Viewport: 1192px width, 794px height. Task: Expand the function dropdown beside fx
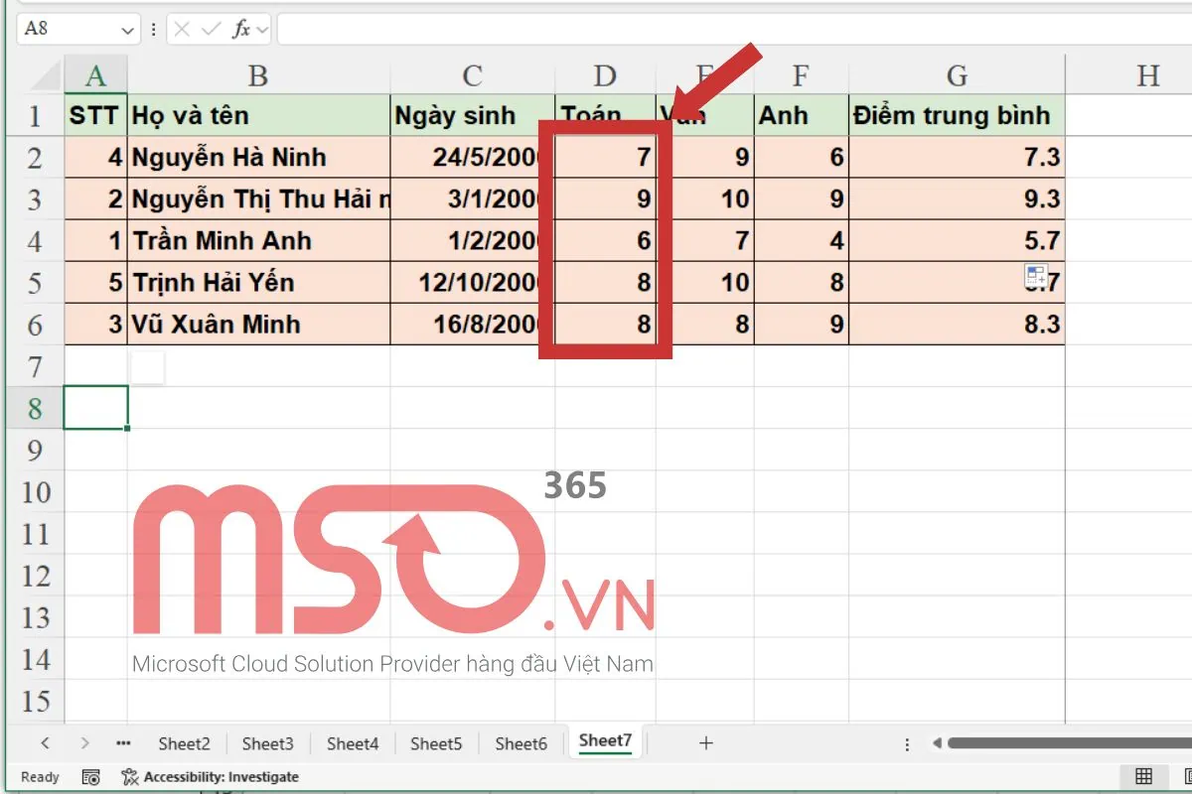coord(262,30)
